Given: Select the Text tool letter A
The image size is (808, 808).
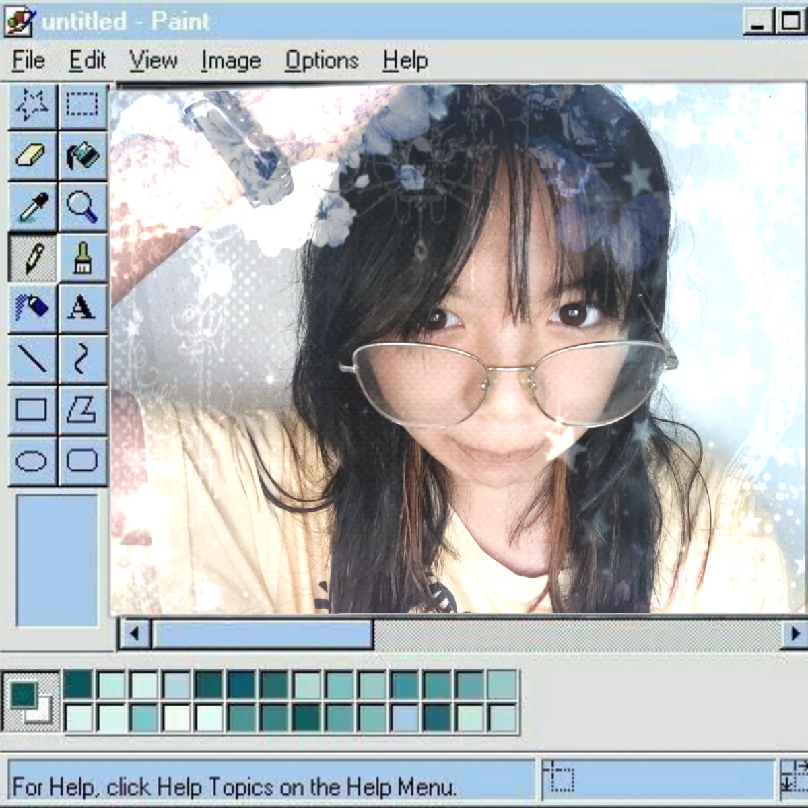Looking at the screenshot, I should pyautogui.click(x=83, y=308).
